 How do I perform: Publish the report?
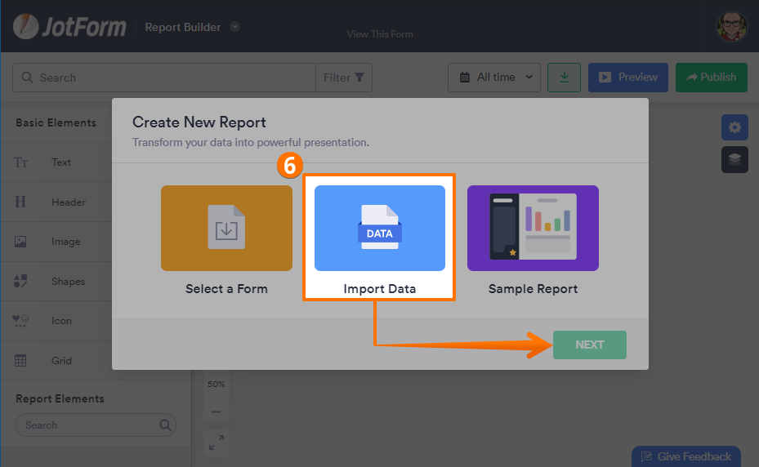711,78
